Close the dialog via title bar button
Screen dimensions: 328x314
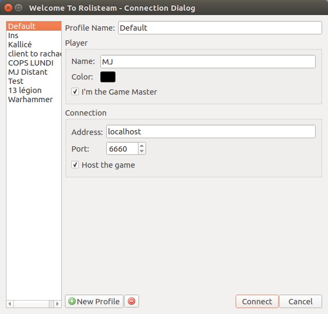point(8,8)
